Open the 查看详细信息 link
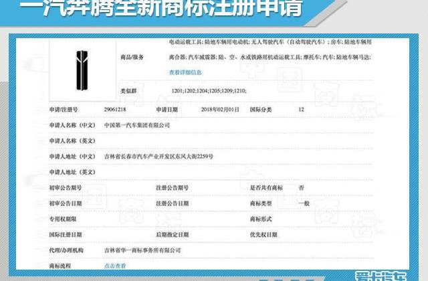This screenshot has width=428, height=281. click(185, 72)
